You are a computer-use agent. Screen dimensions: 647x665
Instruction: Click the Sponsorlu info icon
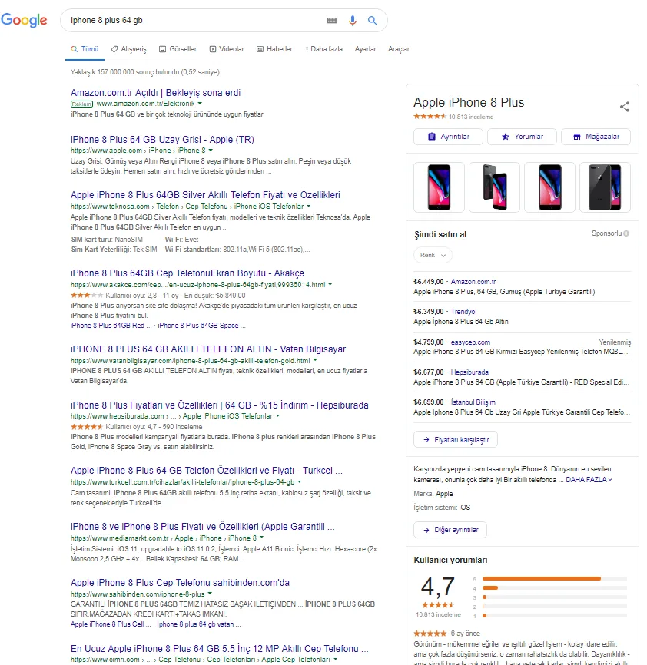click(x=626, y=233)
